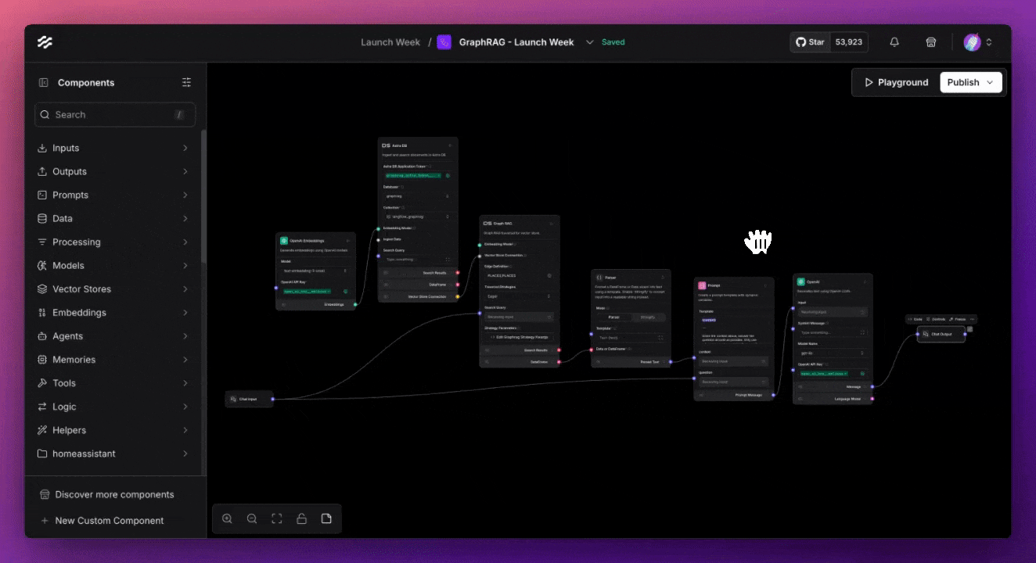Expand the Models category
Viewport: 1036px width, 563px height.
(115, 265)
